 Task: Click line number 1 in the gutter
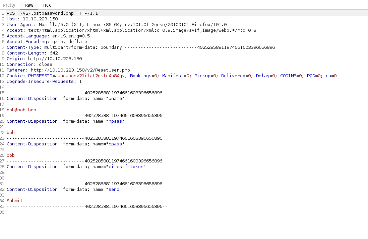tap(3, 13)
